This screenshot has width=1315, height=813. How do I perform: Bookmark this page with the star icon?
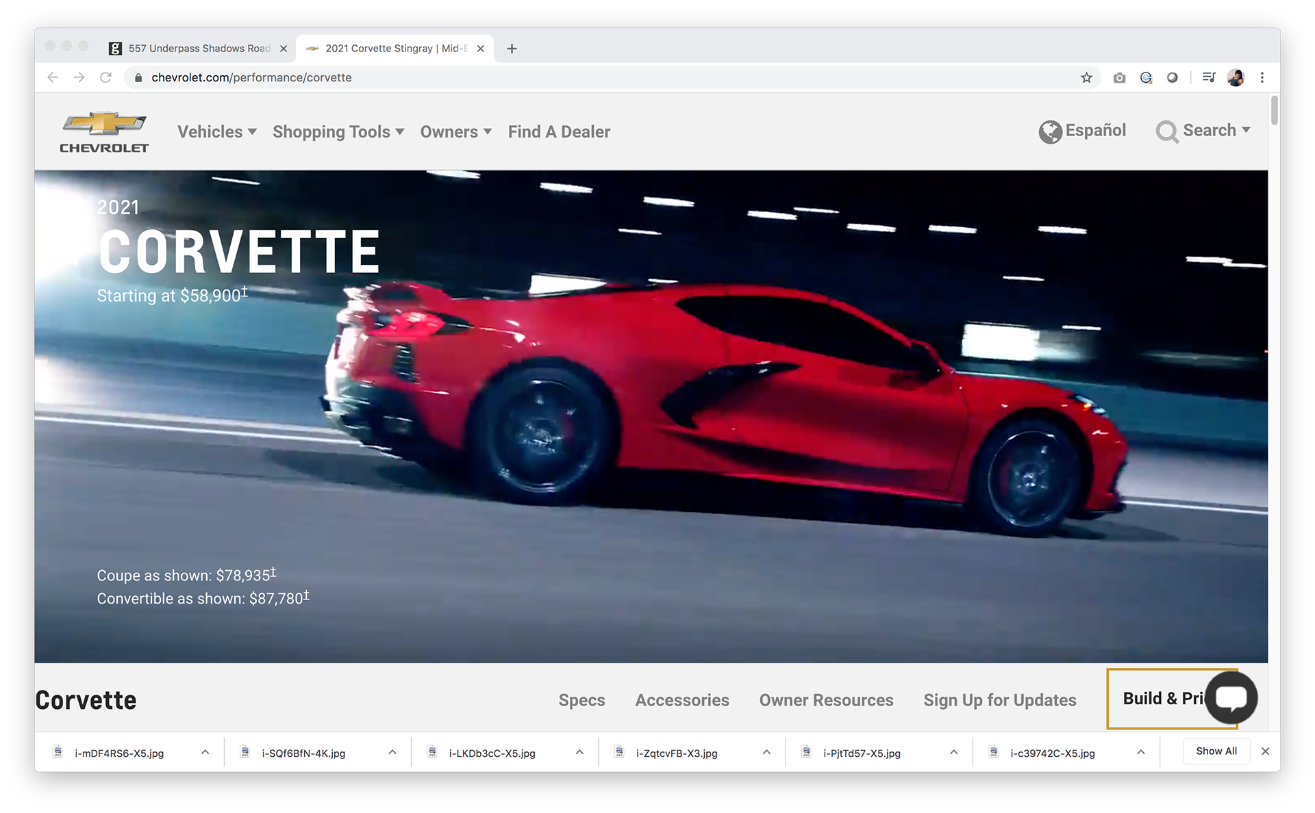[x=1086, y=77]
